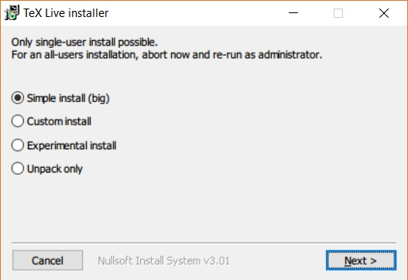Choose the Custom install radio circle
The width and height of the screenshot is (408, 280).
coord(18,121)
